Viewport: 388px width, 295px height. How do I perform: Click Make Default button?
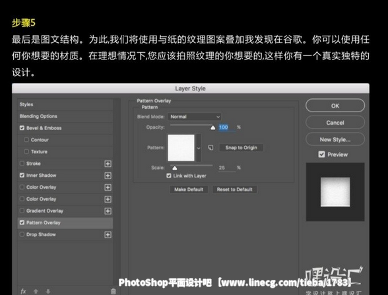point(189,189)
